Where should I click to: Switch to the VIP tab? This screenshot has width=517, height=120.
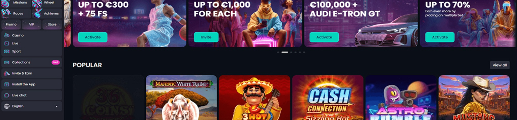pyautogui.click(x=32, y=24)
